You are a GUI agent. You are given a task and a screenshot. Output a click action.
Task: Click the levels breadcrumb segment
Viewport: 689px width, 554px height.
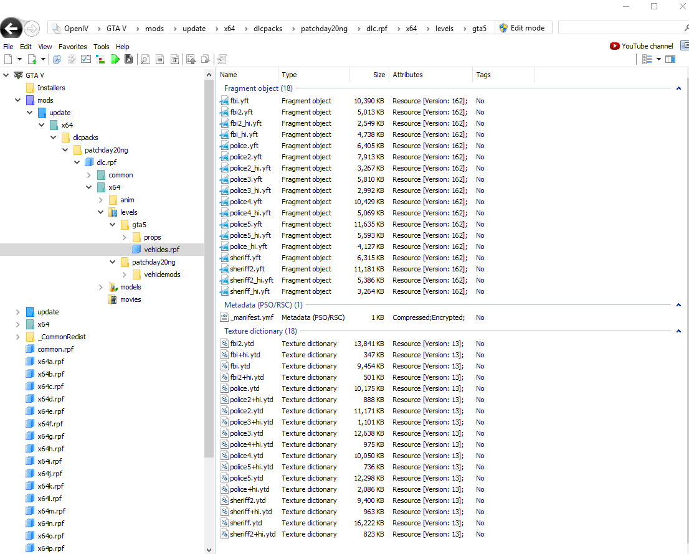444,29
